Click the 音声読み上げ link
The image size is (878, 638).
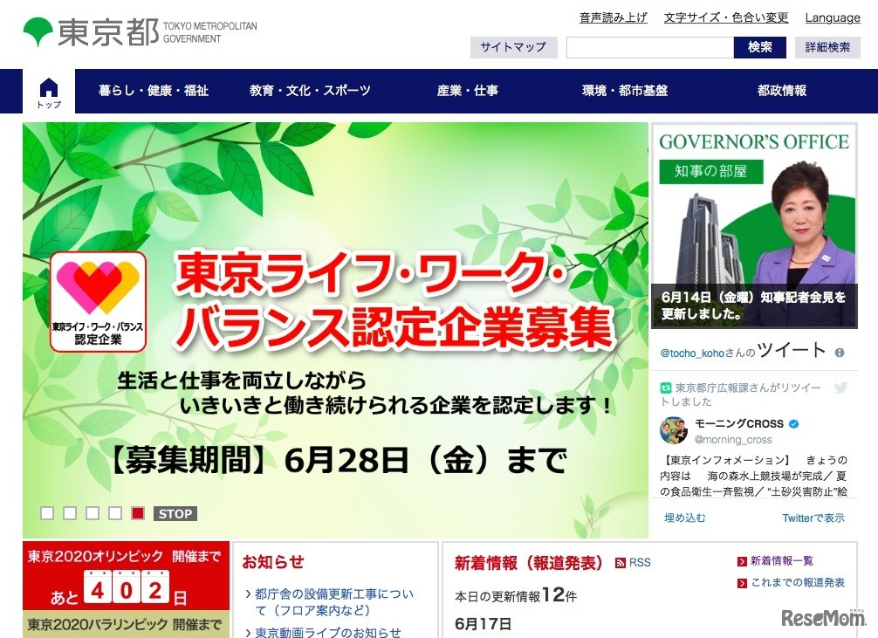[614, 18]
